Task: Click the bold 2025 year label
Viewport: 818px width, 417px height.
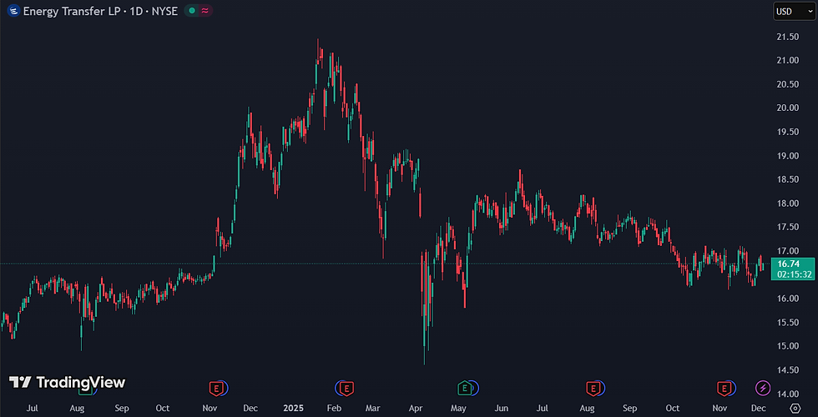Action: click(294, 408)
